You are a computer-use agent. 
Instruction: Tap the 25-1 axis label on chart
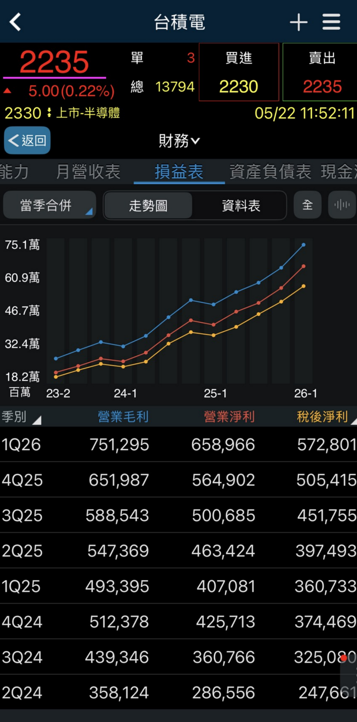(x=215, y=393)
